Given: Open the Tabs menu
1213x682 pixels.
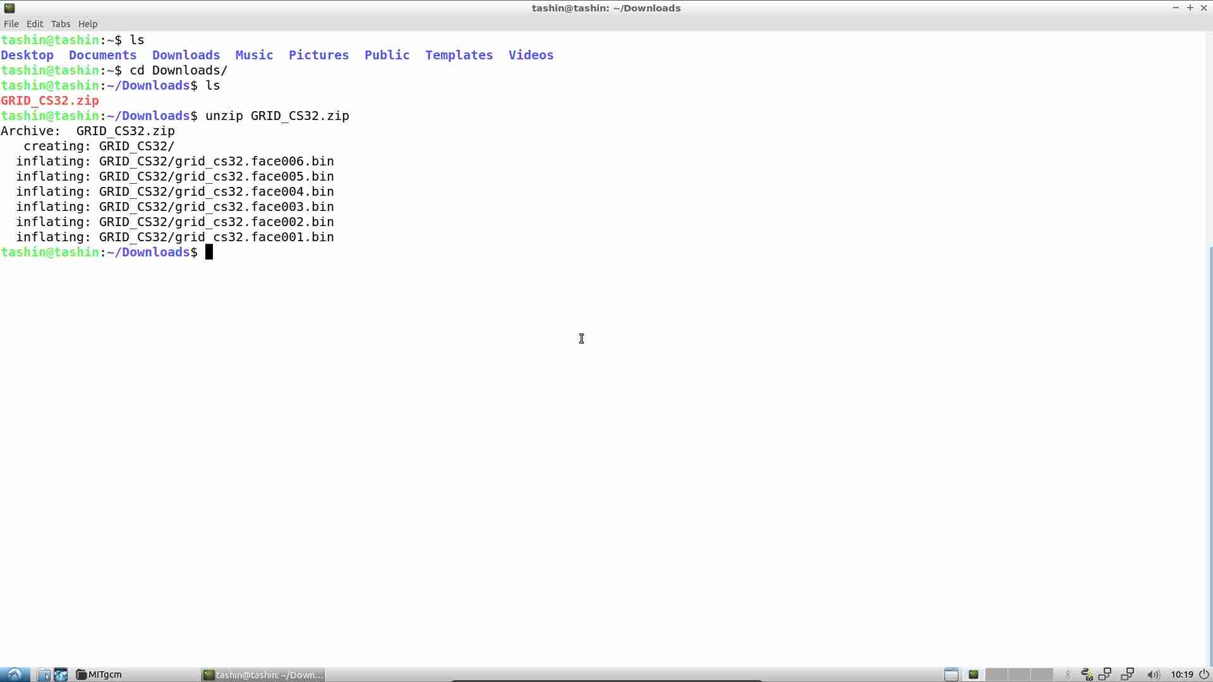Looking at the screenshot, I should (x=61, y=24).
